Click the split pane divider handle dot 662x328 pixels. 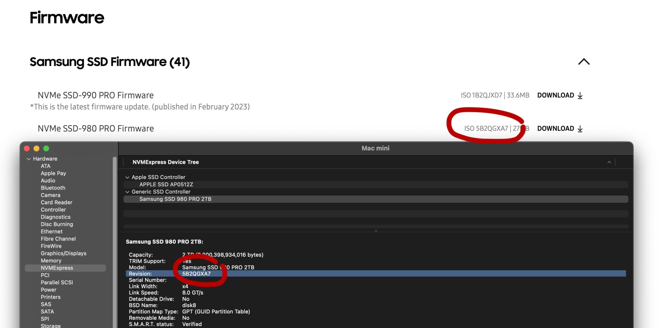click(x=376, y=231)
